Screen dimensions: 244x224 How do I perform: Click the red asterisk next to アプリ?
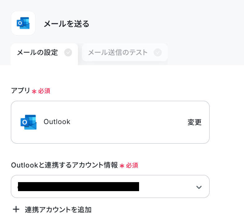coord(34,91)
